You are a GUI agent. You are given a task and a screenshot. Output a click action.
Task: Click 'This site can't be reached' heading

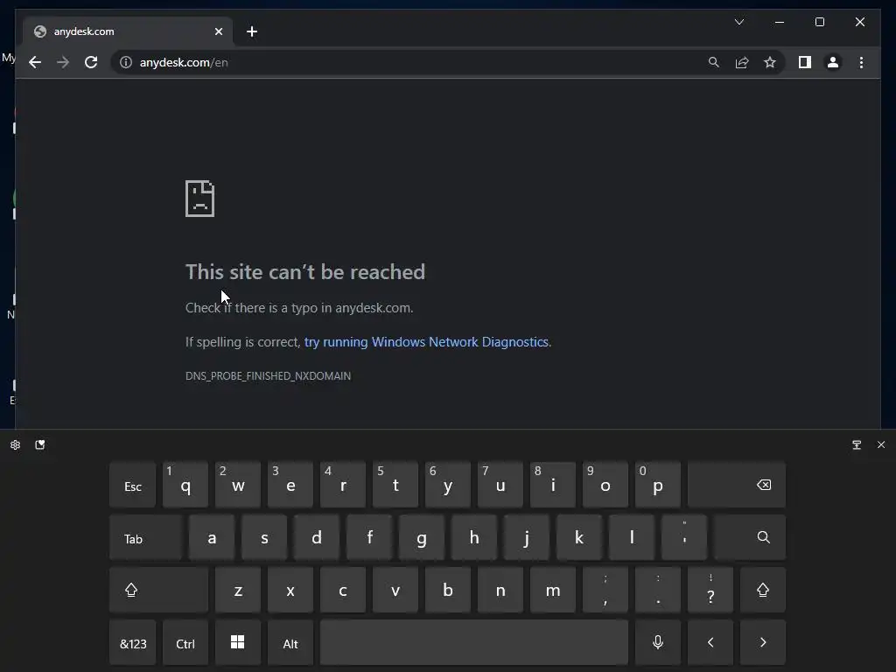tap(305, 272)
